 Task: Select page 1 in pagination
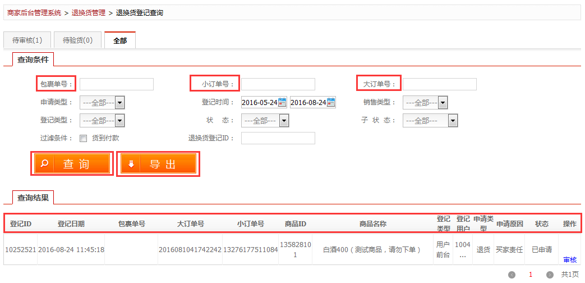[531, 275]
